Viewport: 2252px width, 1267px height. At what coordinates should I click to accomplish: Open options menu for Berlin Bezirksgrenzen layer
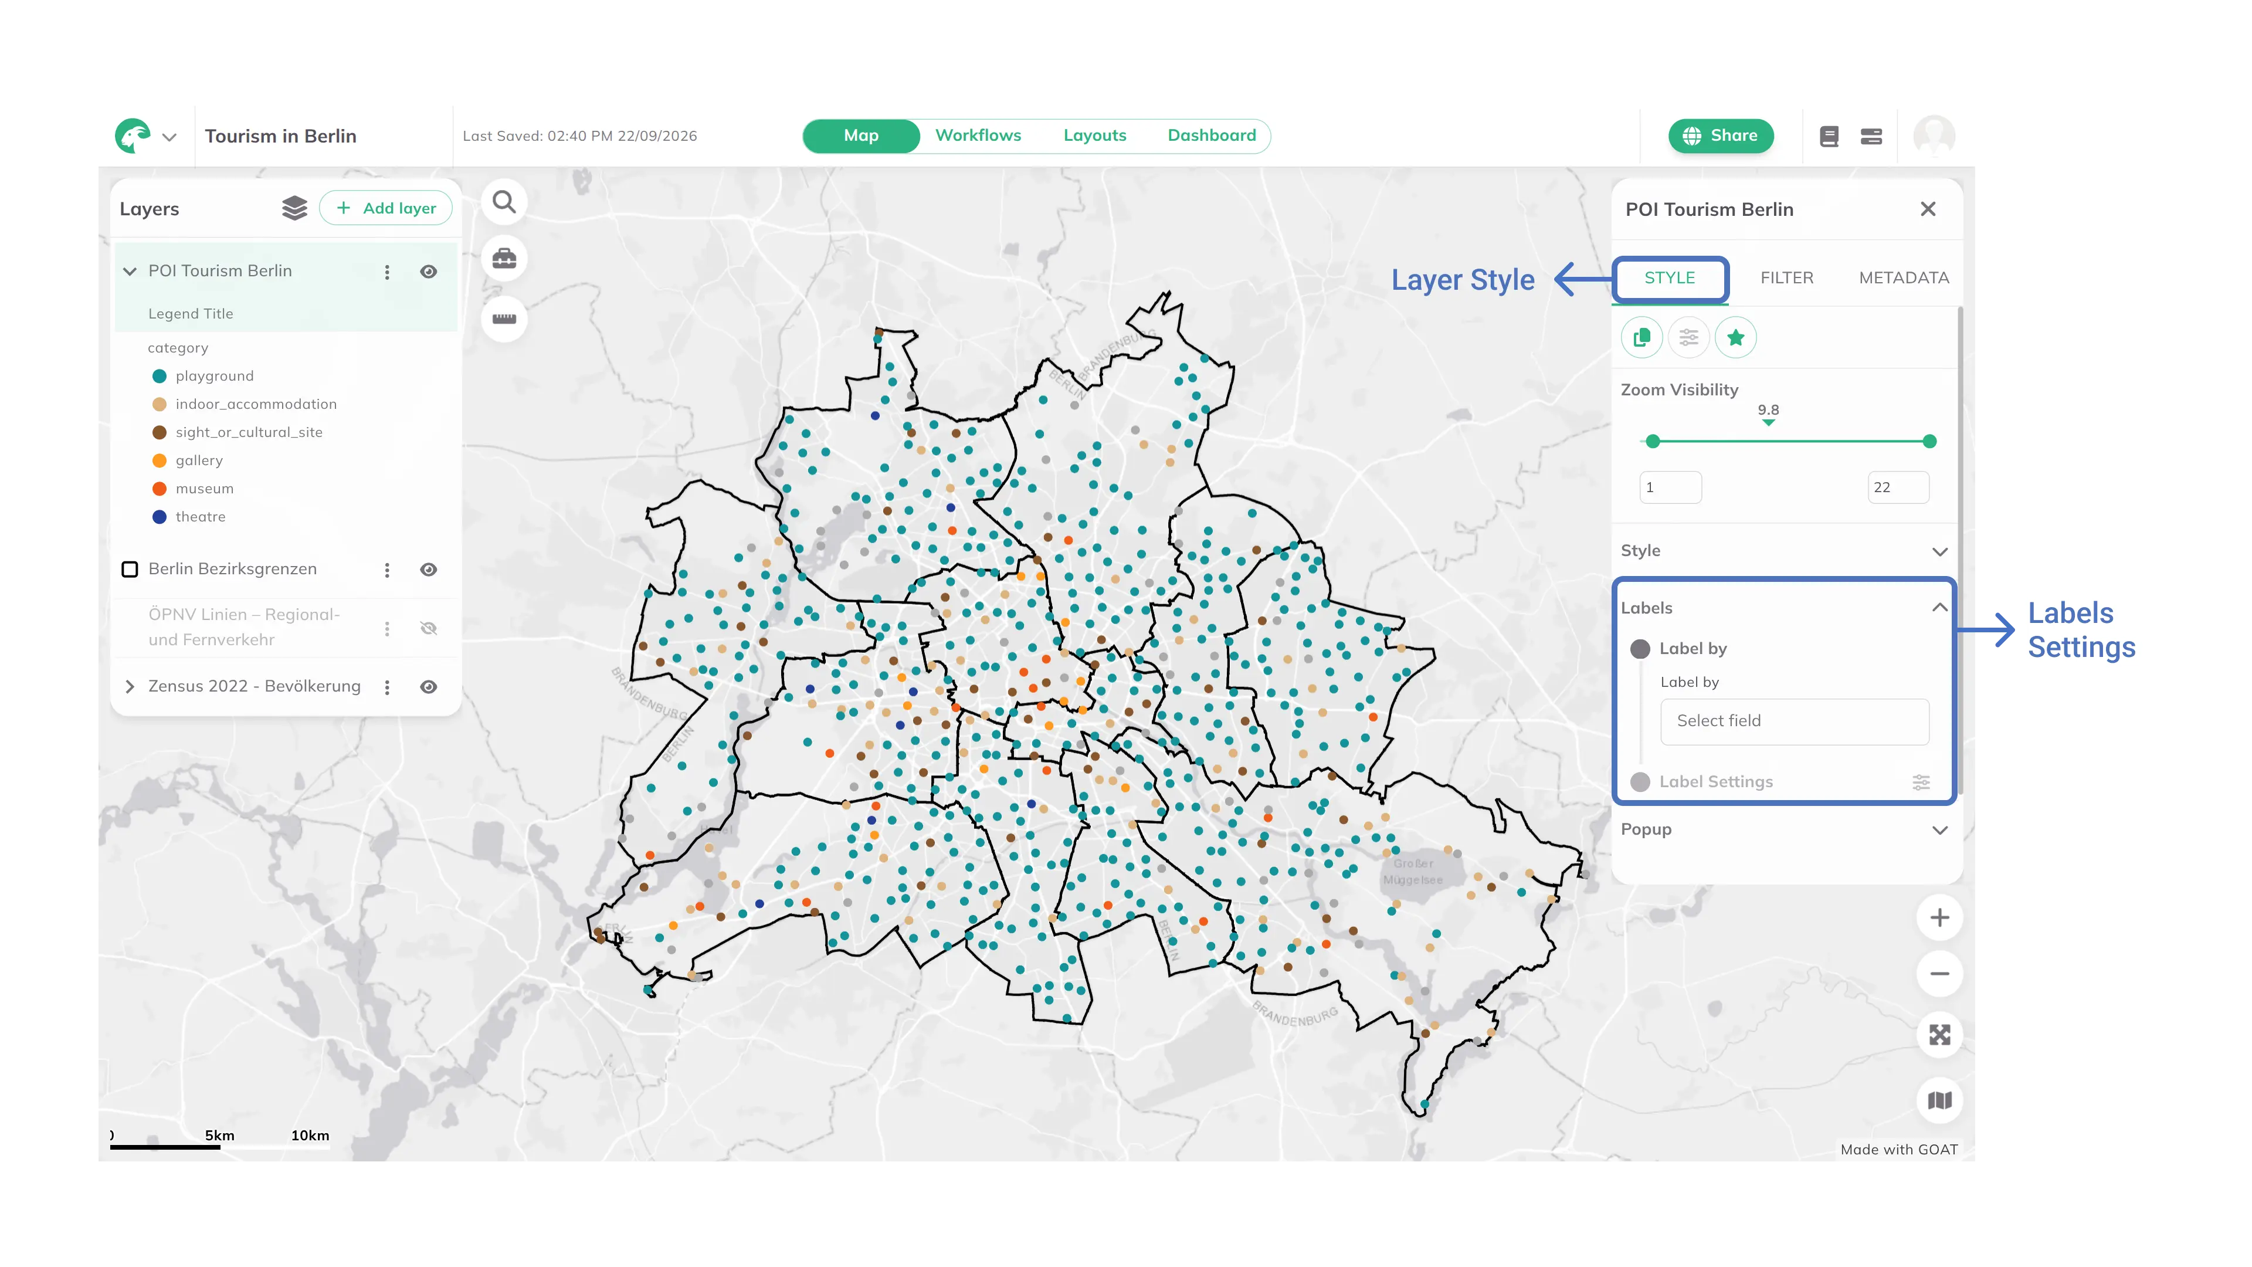pos(387,570)
